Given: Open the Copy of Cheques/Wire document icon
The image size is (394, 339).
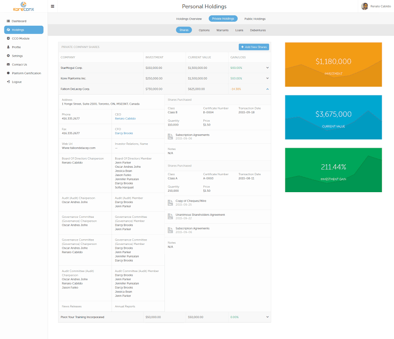Looking at the screenshot, I should point(171,203).
